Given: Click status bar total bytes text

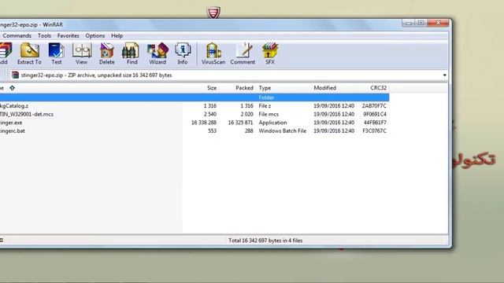Looking at the screenshot, I should pyautogui.click(x=265, y=241).
